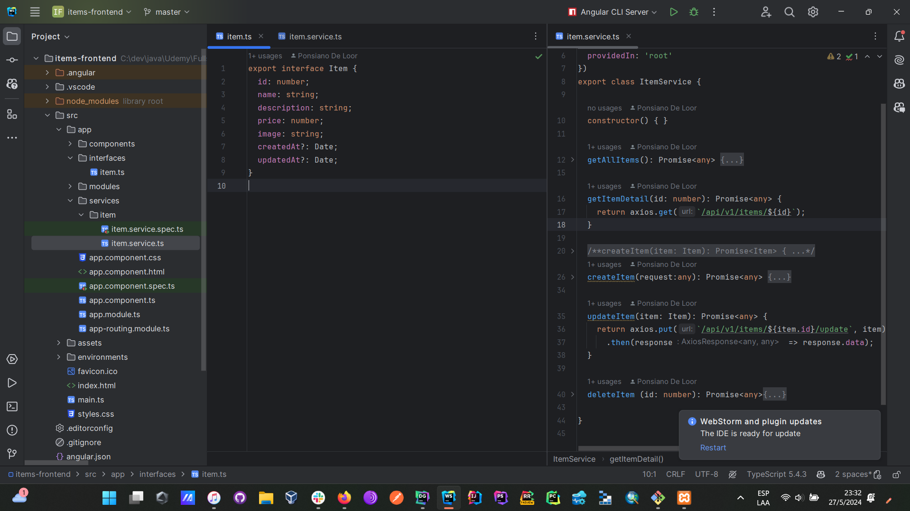Toggle the Project tool window button
The image size is (910, 511).
coord(12,36)
